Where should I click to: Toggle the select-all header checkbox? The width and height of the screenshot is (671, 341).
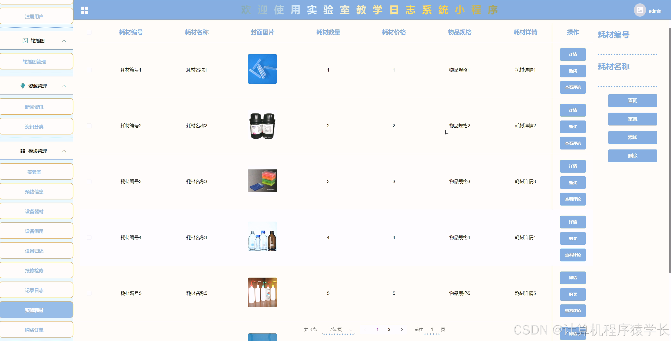[89, 32]
